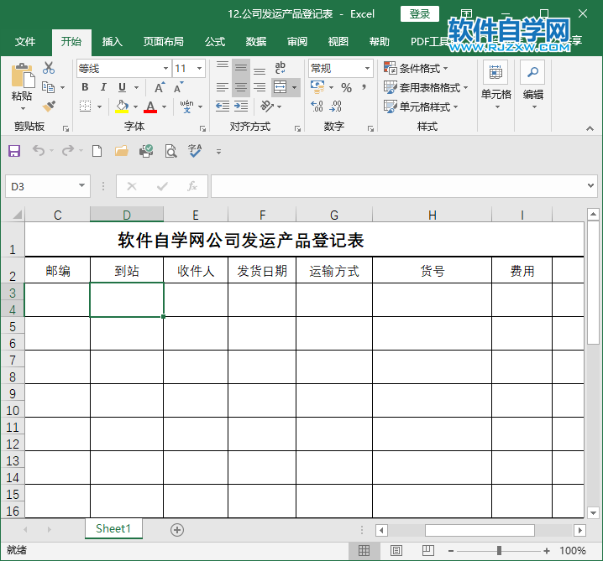Open number format dropdown 常规
This screenshot has height=561, width=603.
coord(367,69)
